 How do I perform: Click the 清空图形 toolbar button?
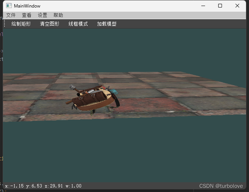[50, 24]
